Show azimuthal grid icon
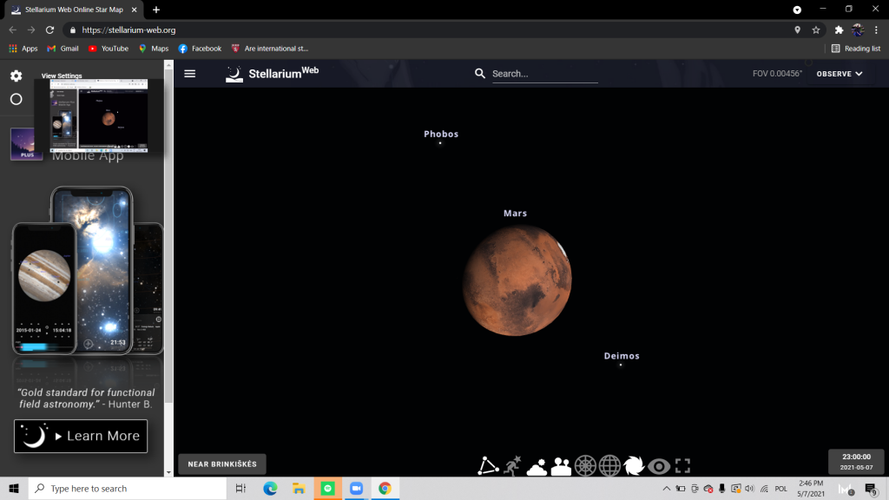The width and height of the screenshot is (889, 500). [586, 466]
